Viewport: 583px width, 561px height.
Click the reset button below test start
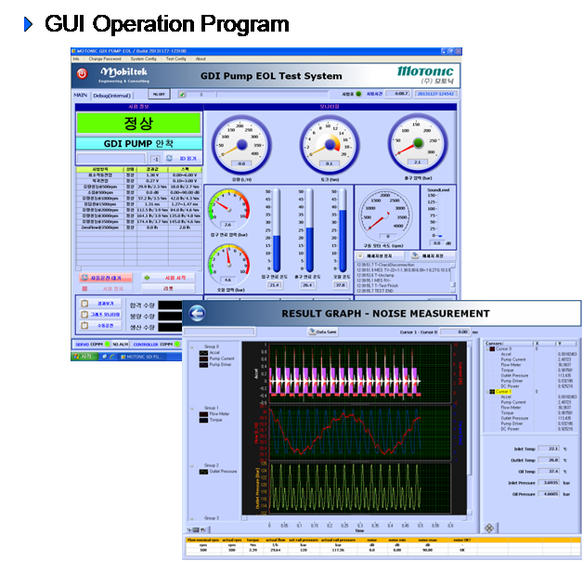tap(168, 289)
